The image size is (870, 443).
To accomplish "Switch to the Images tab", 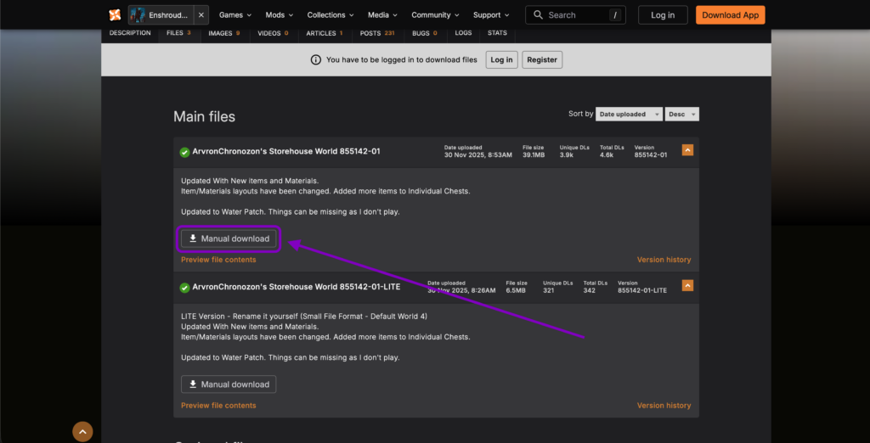I will [x=224, y=33].
